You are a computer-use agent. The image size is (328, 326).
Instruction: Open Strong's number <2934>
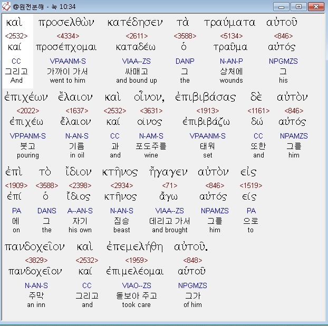pyautogui.click(x=122, y=185)
